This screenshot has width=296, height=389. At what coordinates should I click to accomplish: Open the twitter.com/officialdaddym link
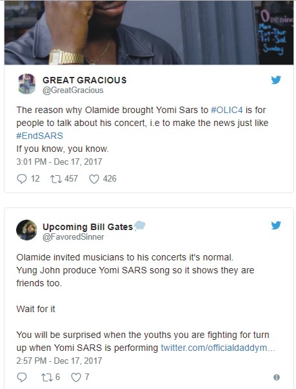[x=218, y=348]
